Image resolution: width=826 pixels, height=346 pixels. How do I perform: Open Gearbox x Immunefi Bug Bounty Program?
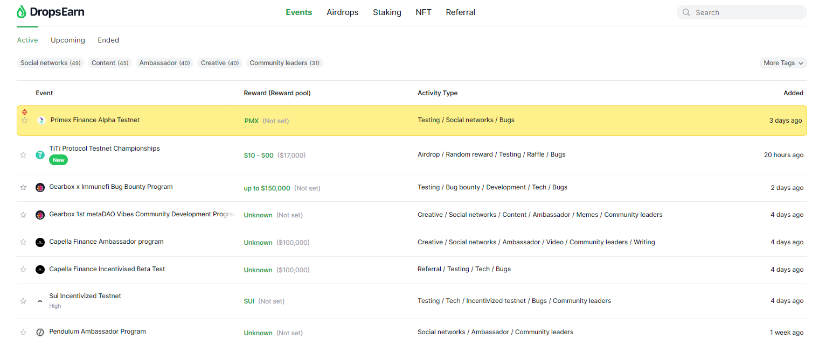click(x=111, y=187)
